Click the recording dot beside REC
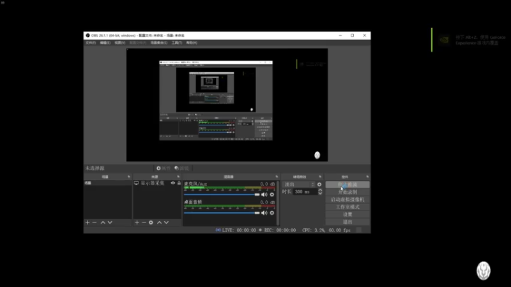511x287 pixels. [x=260, y=230]
